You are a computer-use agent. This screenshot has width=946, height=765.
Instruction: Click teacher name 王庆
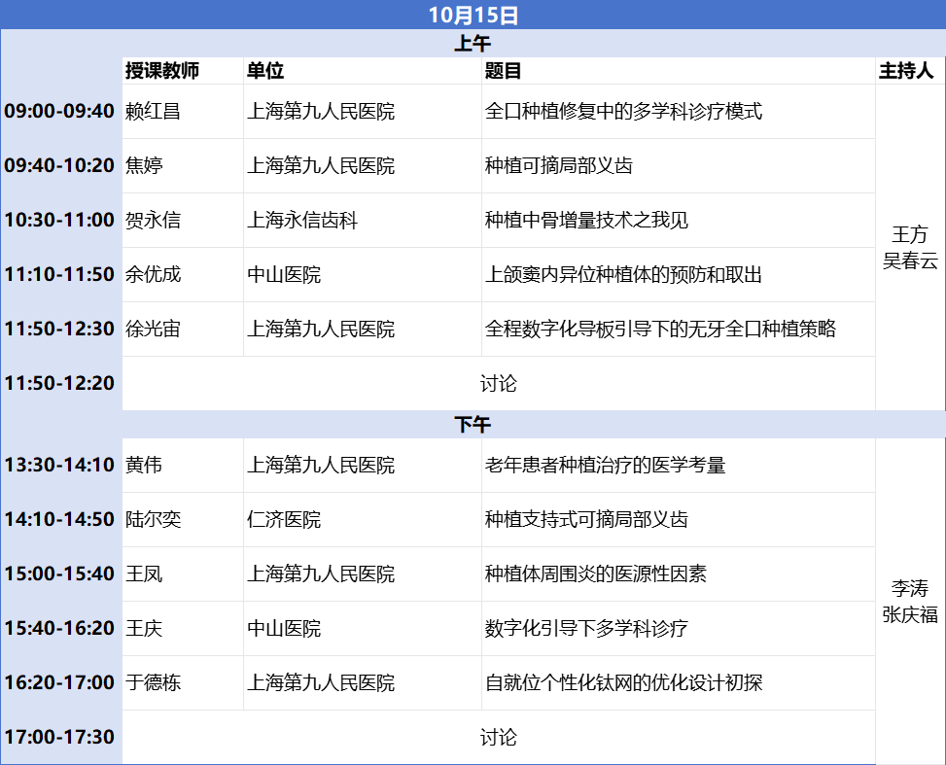point(144,628)
